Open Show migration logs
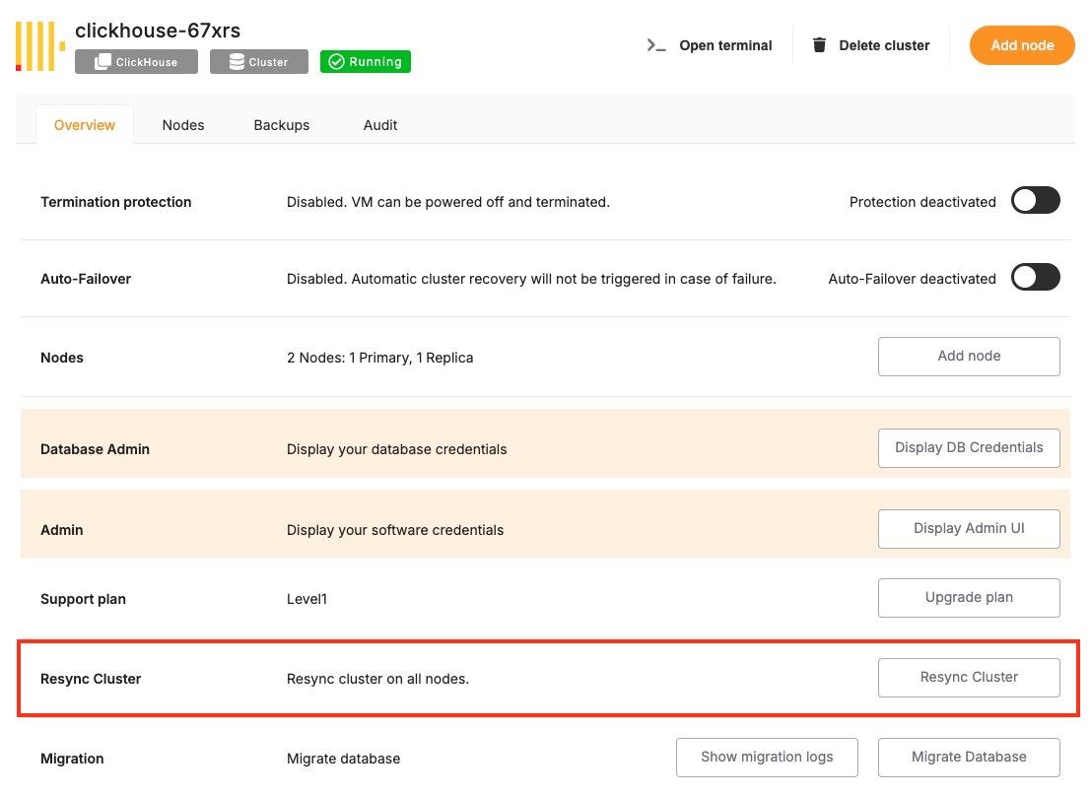The height and width of the screenshot is (796, 1090). coord(767,758)
